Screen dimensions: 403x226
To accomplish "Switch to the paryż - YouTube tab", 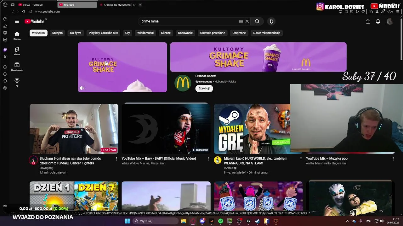I will (37, 5).
